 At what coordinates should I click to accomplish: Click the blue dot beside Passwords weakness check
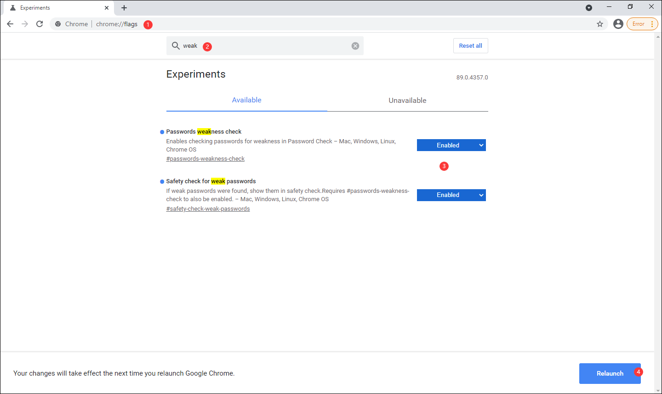[161, 131]
